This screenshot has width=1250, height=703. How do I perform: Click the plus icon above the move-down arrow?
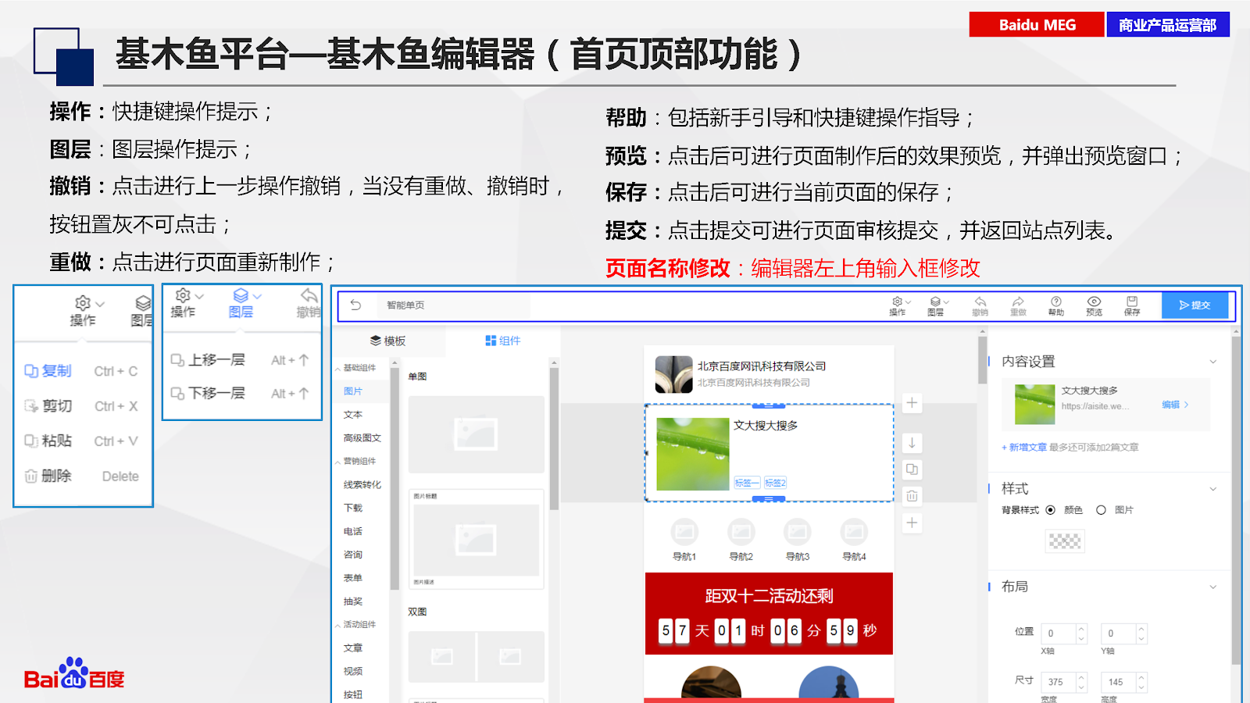912,403
